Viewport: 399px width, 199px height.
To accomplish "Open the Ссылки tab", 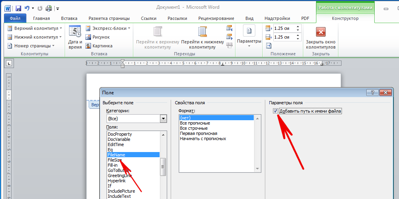I will tap(148, 18).
